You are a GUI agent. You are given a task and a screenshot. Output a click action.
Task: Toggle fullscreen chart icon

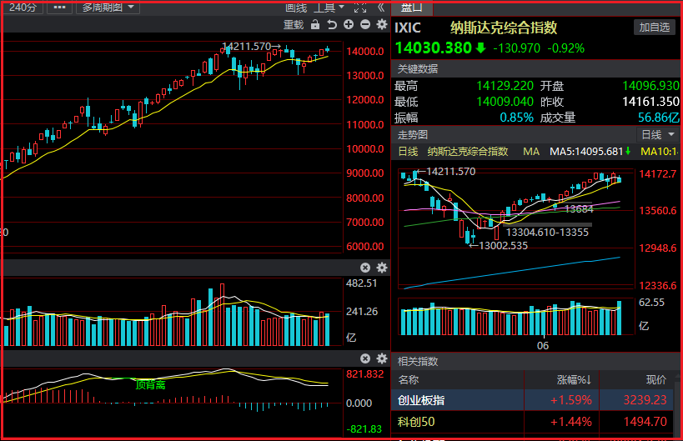[360, 8]
